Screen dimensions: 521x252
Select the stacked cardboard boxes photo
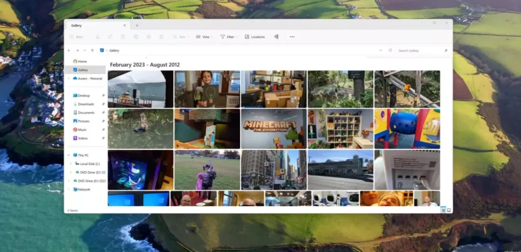tap(274, 89)
